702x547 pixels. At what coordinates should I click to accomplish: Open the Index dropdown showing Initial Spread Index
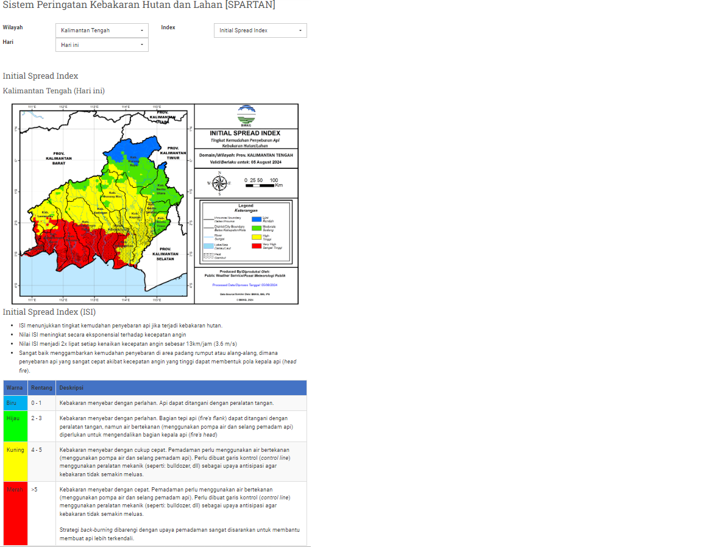(260, 30)
